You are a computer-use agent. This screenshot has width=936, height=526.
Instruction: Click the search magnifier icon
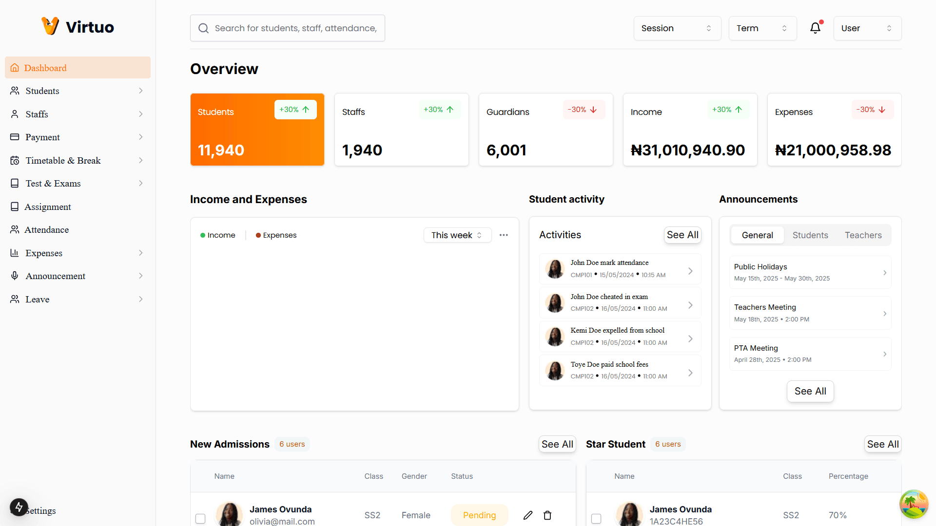coord(203,28)
